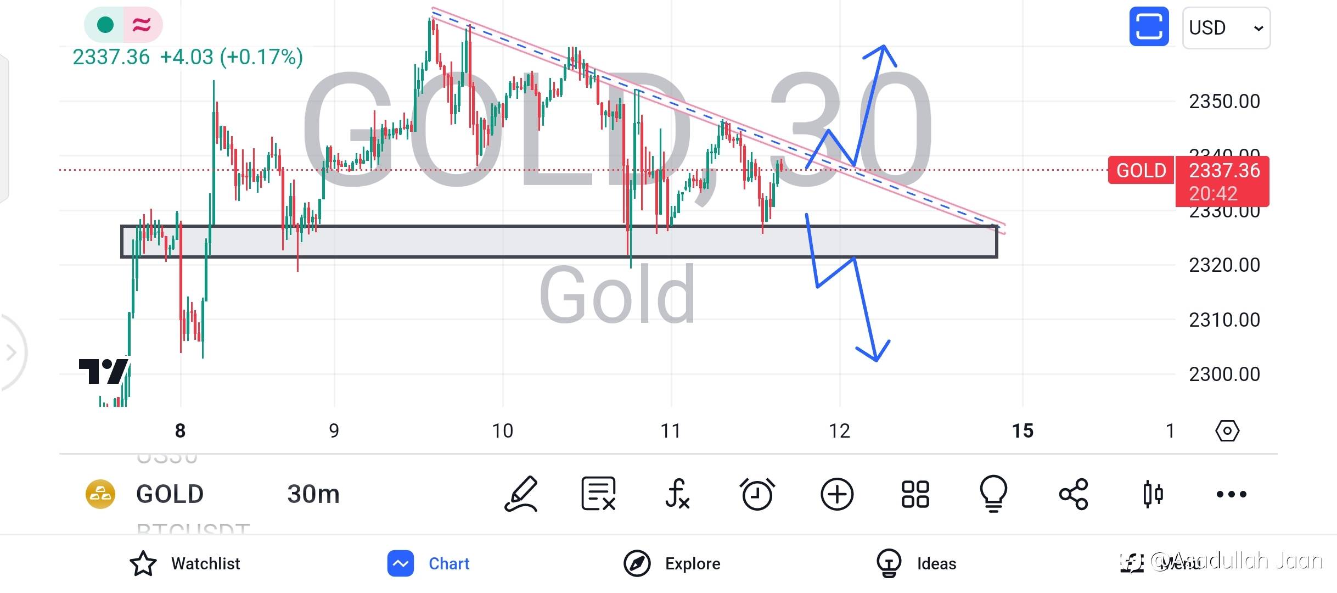Open the indicators function icon
This screenshot has height=593, width=1337.
[677, 494]
